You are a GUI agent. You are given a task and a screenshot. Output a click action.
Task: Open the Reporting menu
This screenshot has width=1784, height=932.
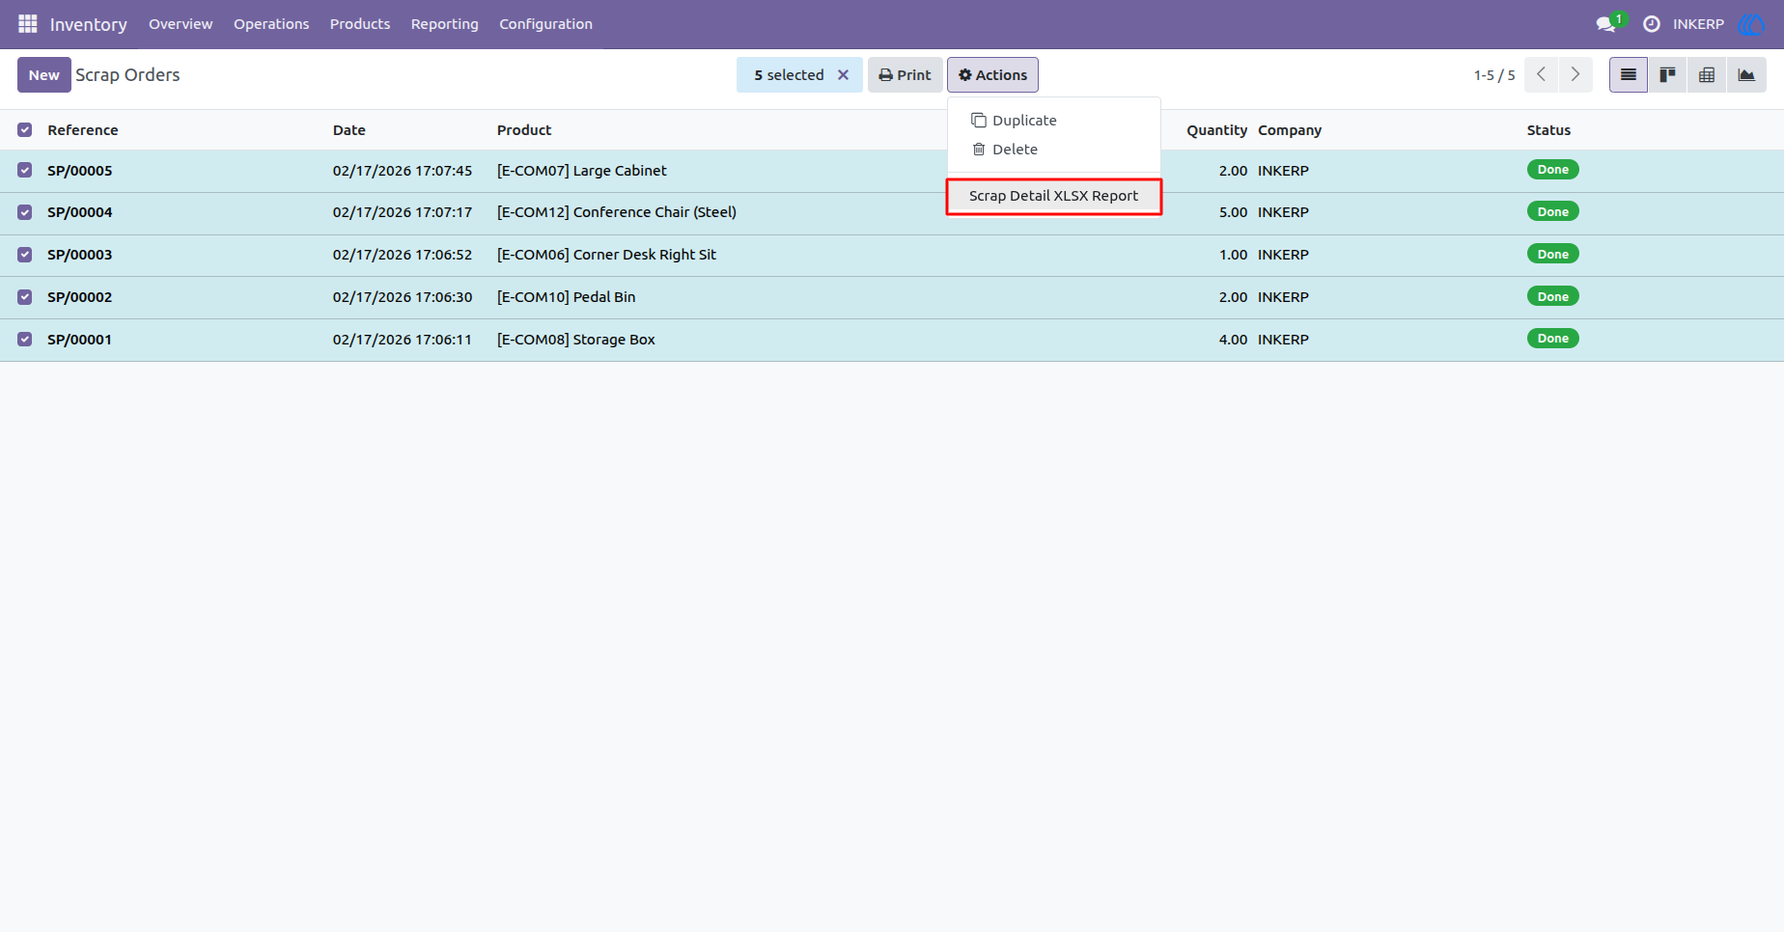click(x=444, y=24)
